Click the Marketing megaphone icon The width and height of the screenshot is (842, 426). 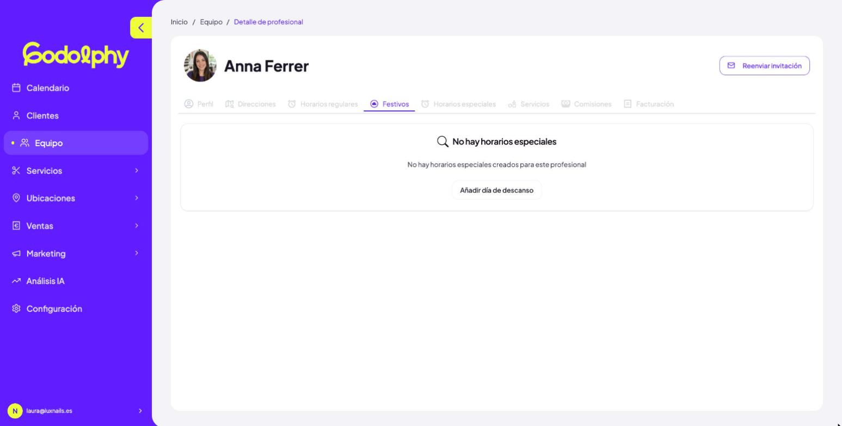pyautogui.click(x=16, y=254)
